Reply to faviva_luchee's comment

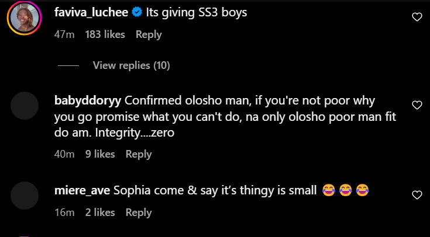(149, 34)
